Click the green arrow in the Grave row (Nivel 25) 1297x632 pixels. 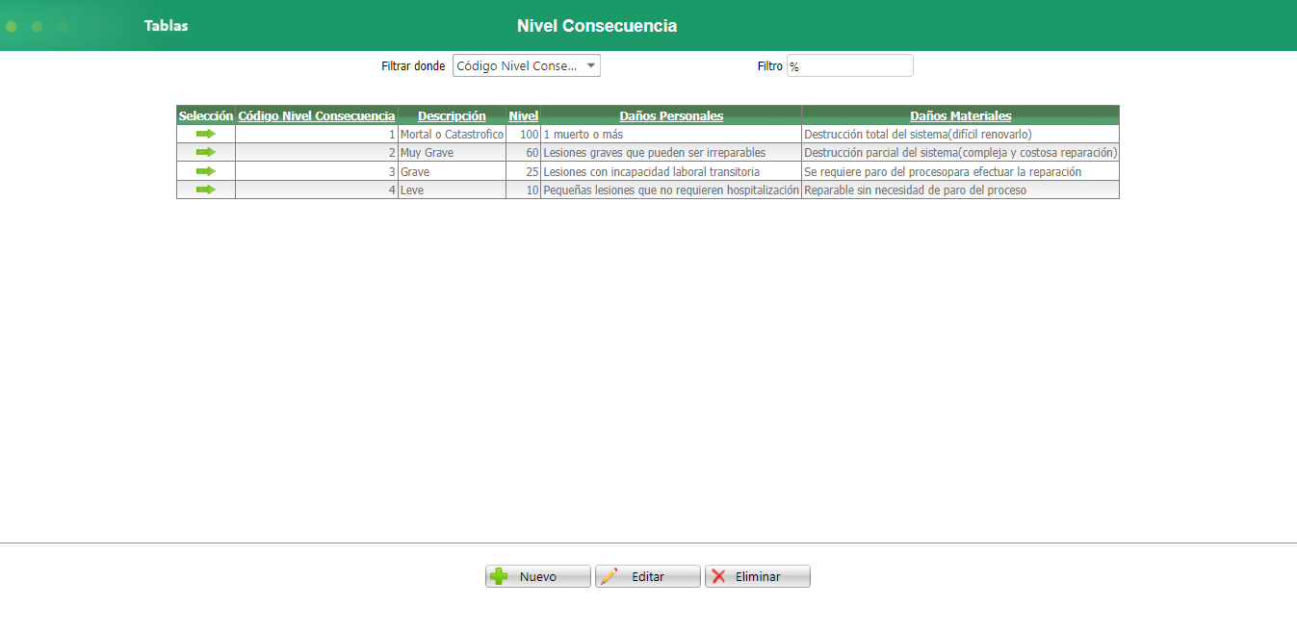tap(205, 171)
